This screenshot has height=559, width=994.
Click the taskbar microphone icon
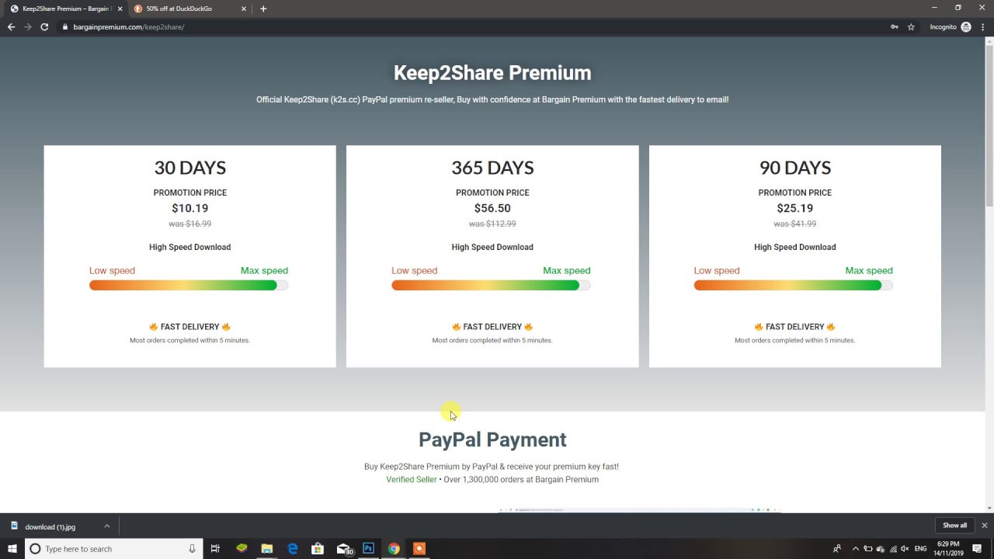coord(192,549)
